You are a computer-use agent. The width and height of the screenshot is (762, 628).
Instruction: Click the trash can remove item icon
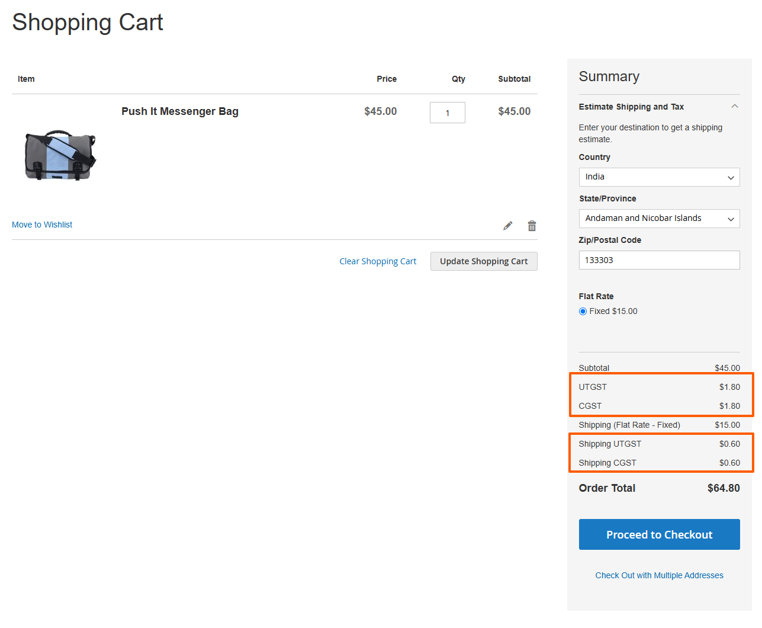tap(532, 226)
